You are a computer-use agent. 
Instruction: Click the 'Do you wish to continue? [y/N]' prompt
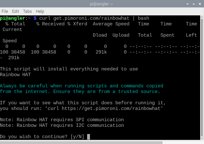(42, 137)
